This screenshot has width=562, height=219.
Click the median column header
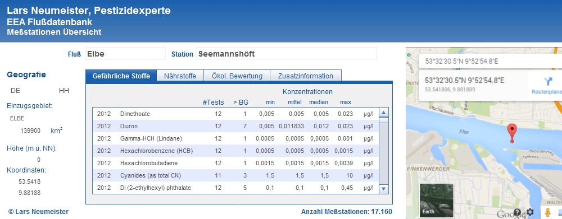[x=319, y=102]
